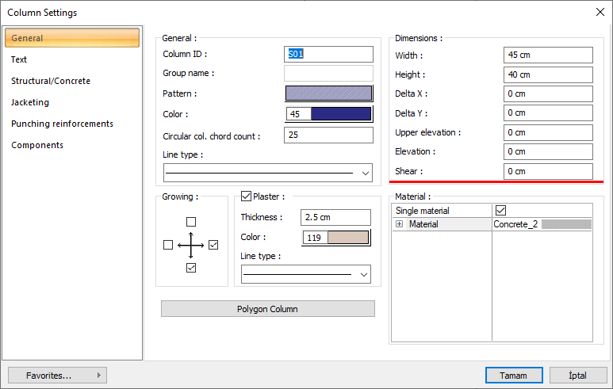Open the Favorites menu button
Screen dimensions: 613x389
pos(57,375)
